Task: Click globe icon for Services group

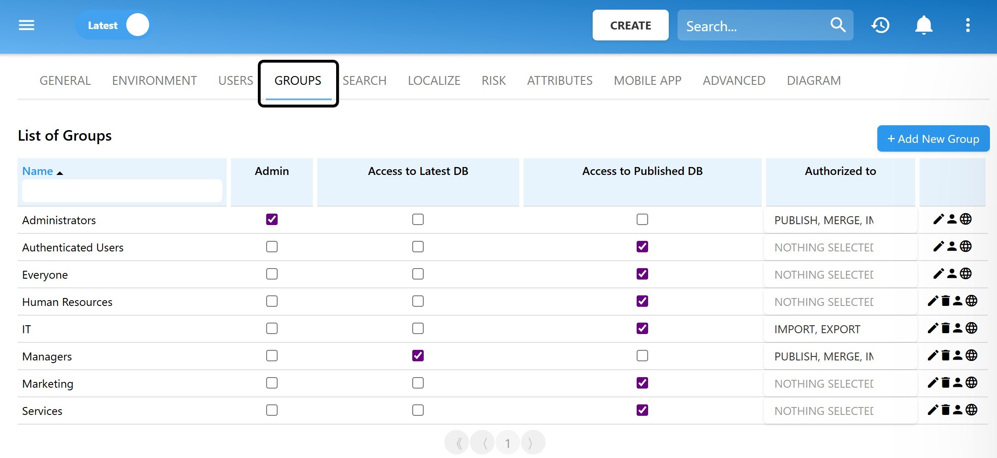Action: pyautogui.click(x=971, y=410)
